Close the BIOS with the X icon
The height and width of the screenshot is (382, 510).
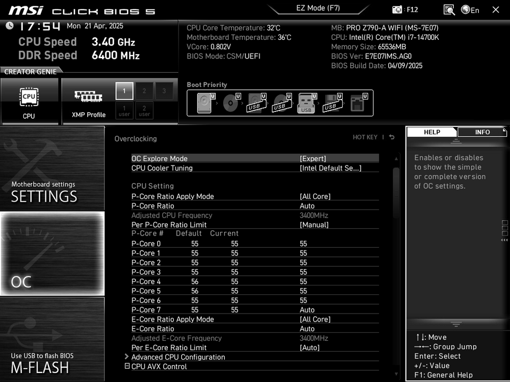(496, 10)
